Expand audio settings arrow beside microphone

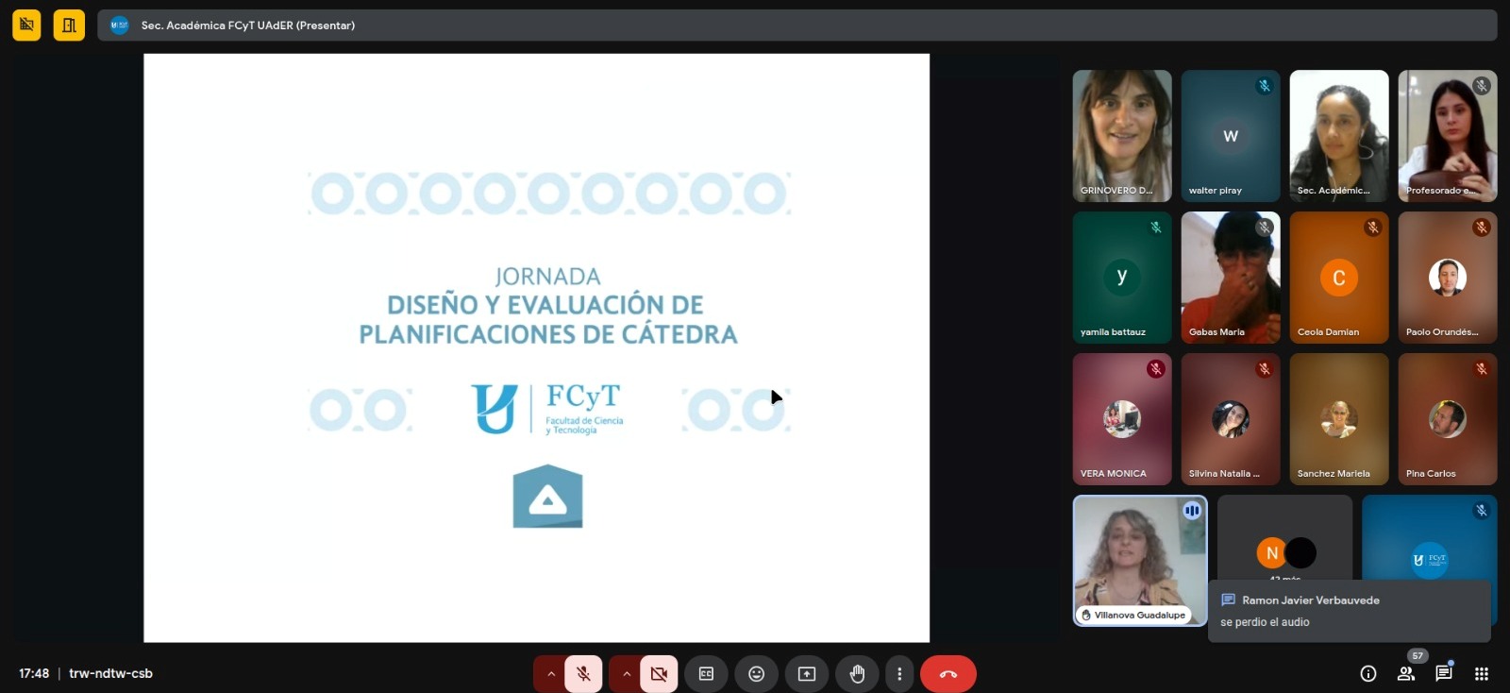(x=550, y=673)
